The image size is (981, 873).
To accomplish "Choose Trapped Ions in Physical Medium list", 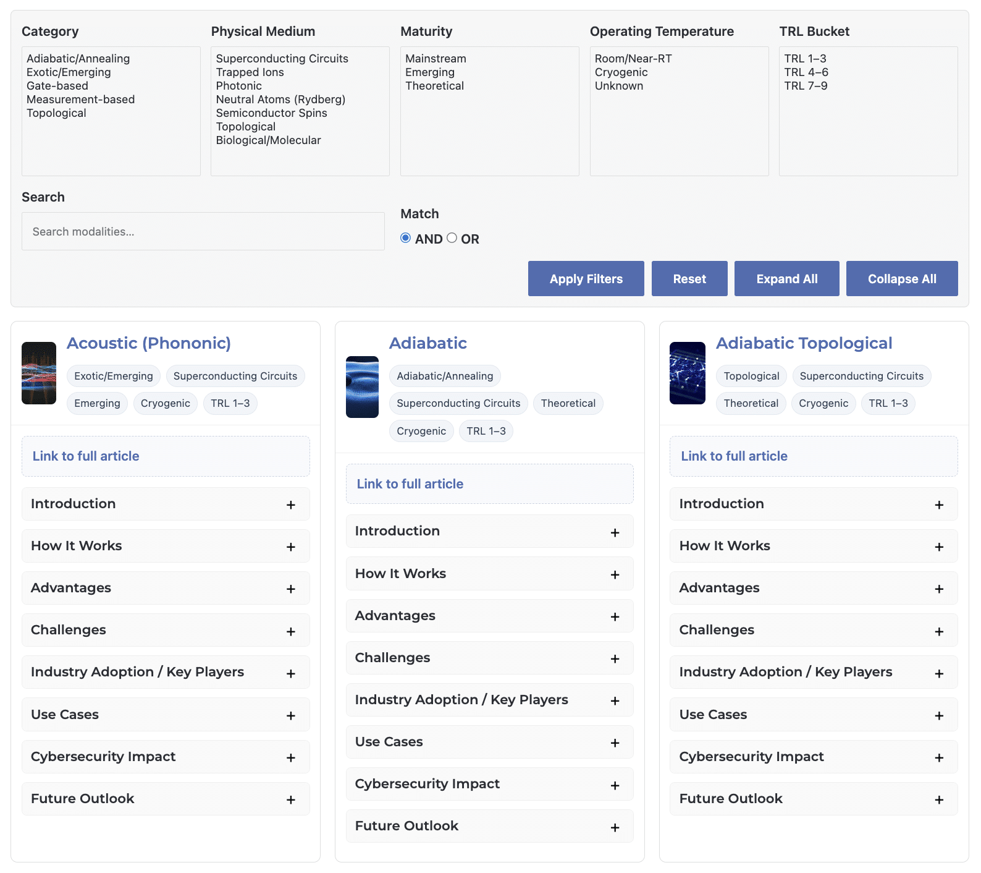I will click(x=250, y=72).
